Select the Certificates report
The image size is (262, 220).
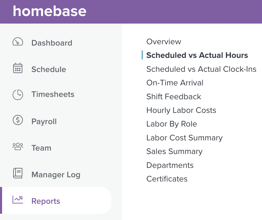(167, 179)
